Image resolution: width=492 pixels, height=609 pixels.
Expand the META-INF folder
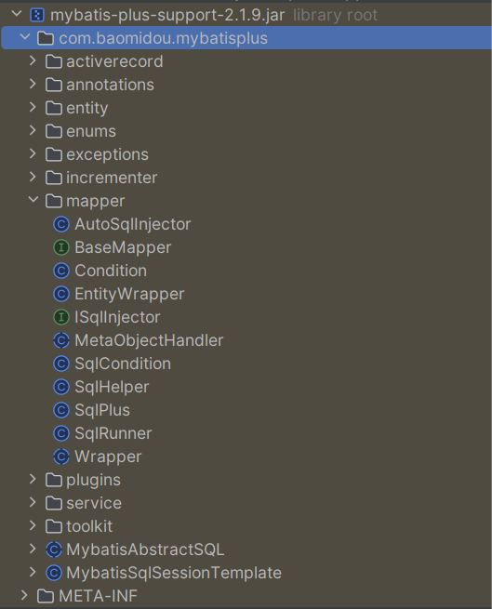click(x=24, y=595)
